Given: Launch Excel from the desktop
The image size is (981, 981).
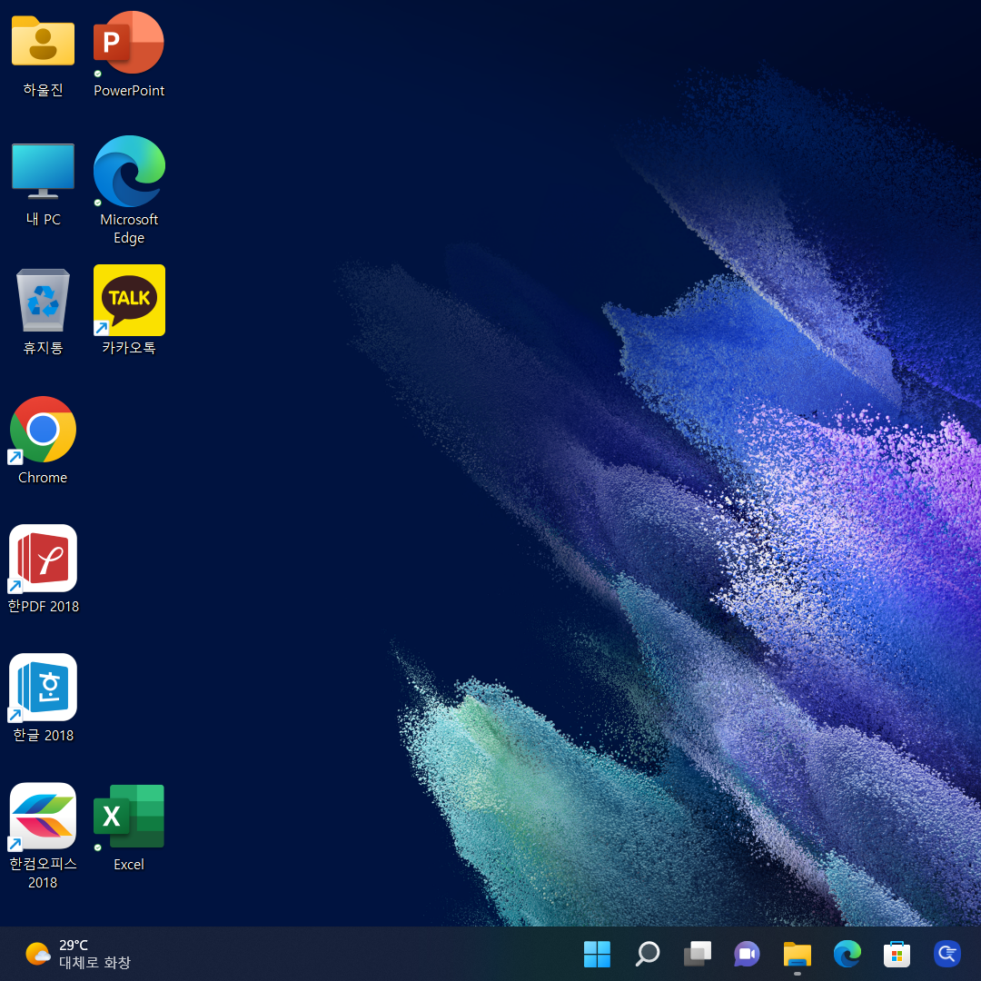Looking at the screenshot, I should [x=129, y=816].
